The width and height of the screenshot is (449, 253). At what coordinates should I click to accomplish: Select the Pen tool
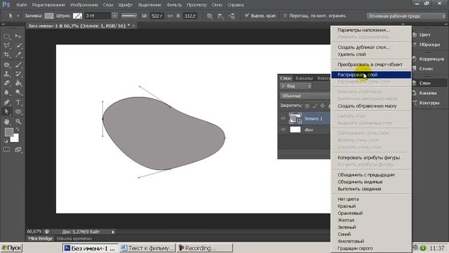coord(7,103)
